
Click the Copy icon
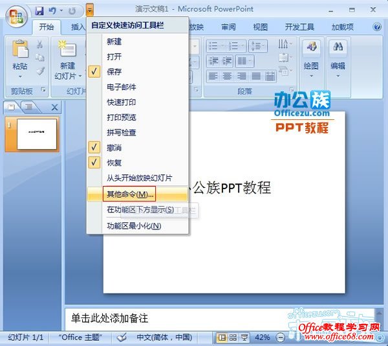point(39,58)
